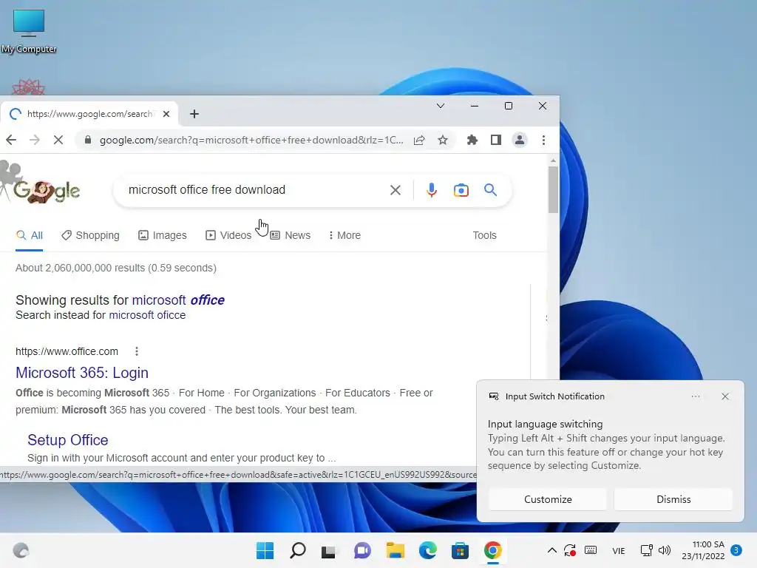Open three-dot options beside office.com result
The image size is (757, 568).
[x=137, y=351]
